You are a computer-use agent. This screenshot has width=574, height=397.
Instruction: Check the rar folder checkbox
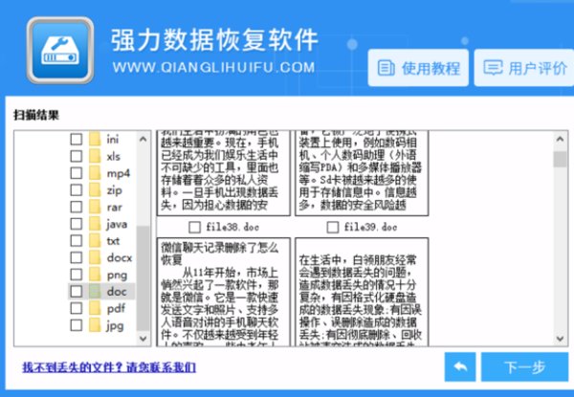tap(77, 207)
